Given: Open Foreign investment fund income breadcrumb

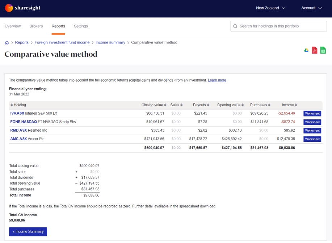Looking at the screenshot, I should [x=62, y=43].
